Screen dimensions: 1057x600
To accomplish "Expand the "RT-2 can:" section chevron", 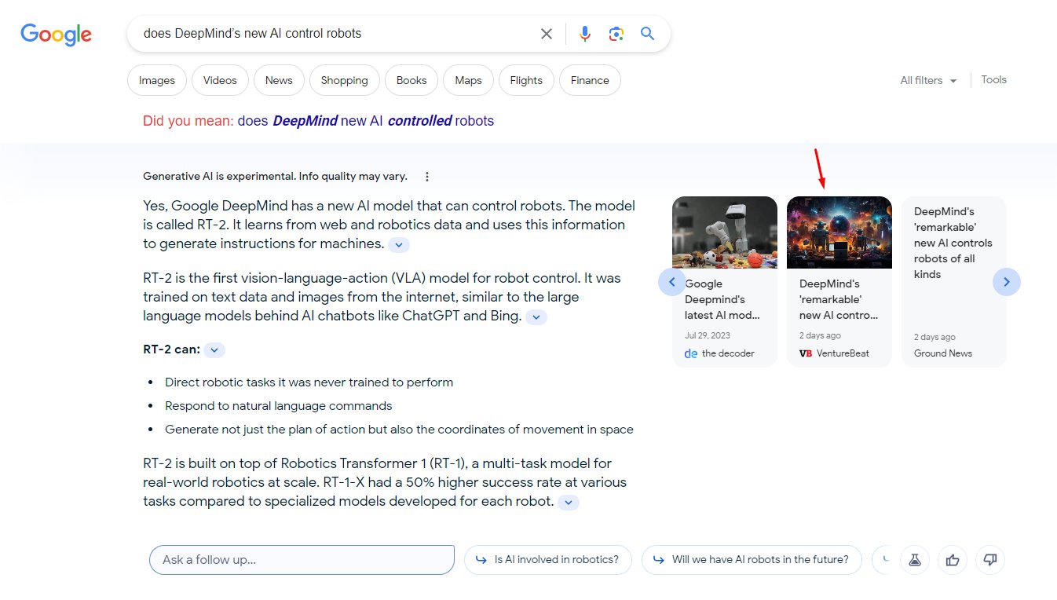I will pos(214,350).
